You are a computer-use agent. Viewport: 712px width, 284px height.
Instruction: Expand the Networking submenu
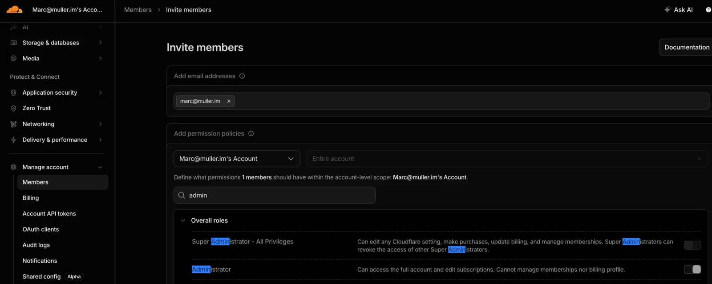click(x=100, y=124)
